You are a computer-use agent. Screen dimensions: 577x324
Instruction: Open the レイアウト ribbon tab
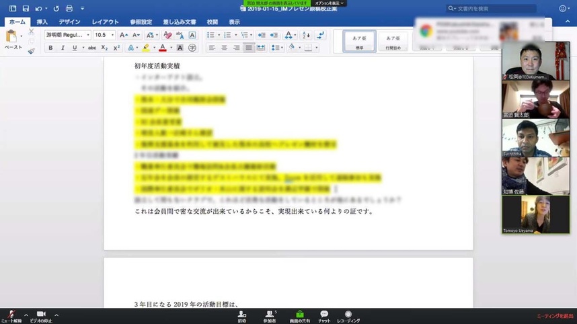pyautogui.click(x=105, y=22)
